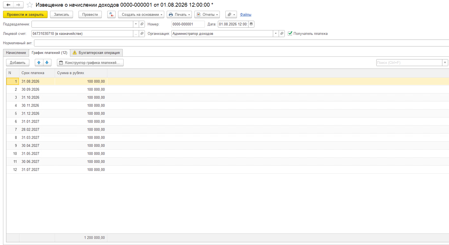
Task: Open Лицевой счет record with its open icon
Action: 142,33
